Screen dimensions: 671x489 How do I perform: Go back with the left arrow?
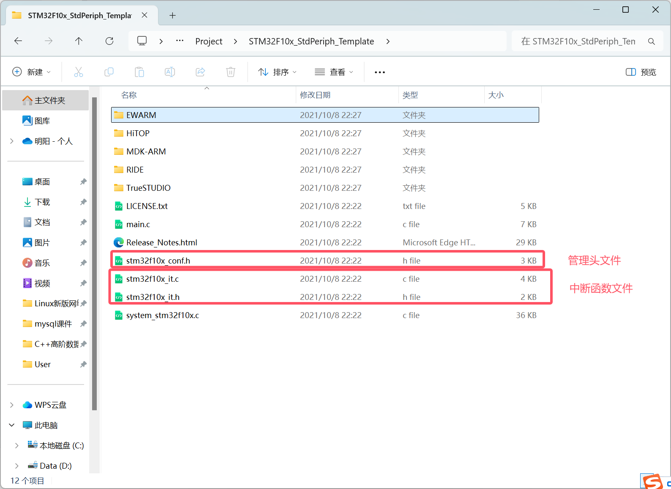[18, 41]
